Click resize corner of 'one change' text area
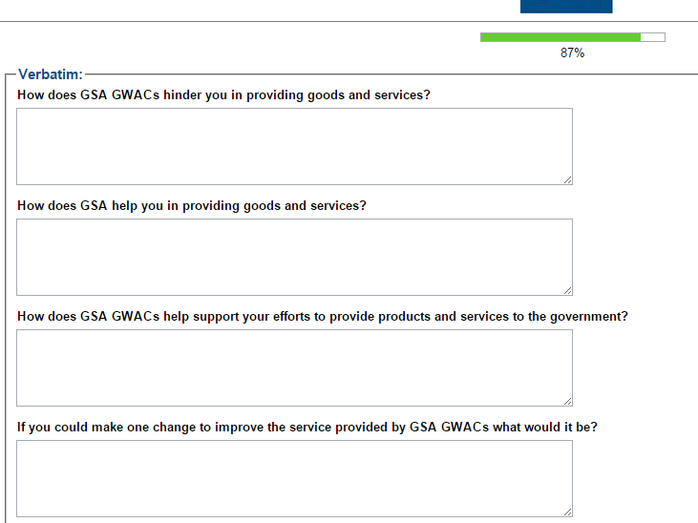 [x=567, y=512]
